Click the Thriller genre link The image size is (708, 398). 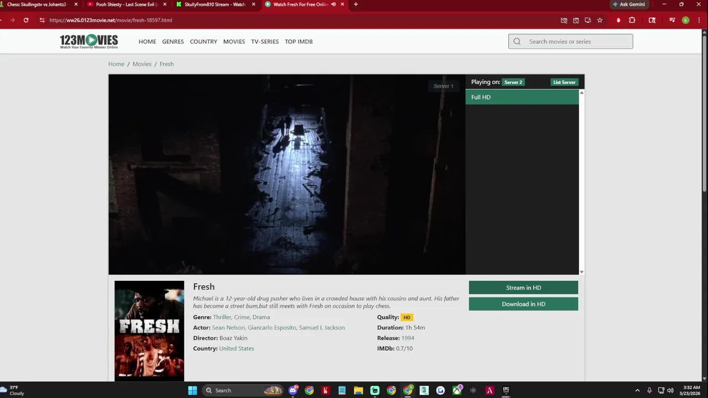pos(222,317)
